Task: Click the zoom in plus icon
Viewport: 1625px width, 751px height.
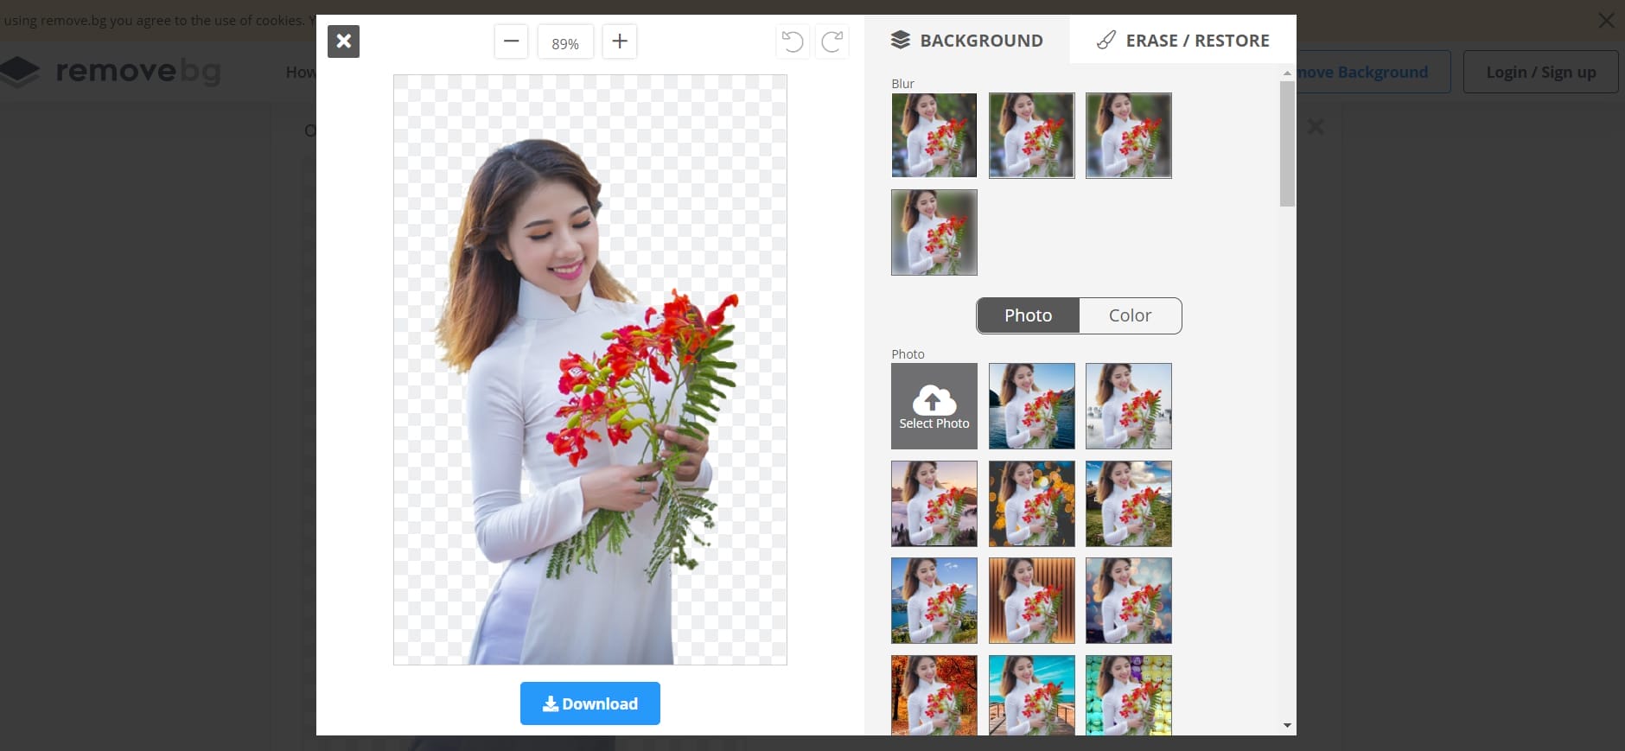Action: coord(619,41)
